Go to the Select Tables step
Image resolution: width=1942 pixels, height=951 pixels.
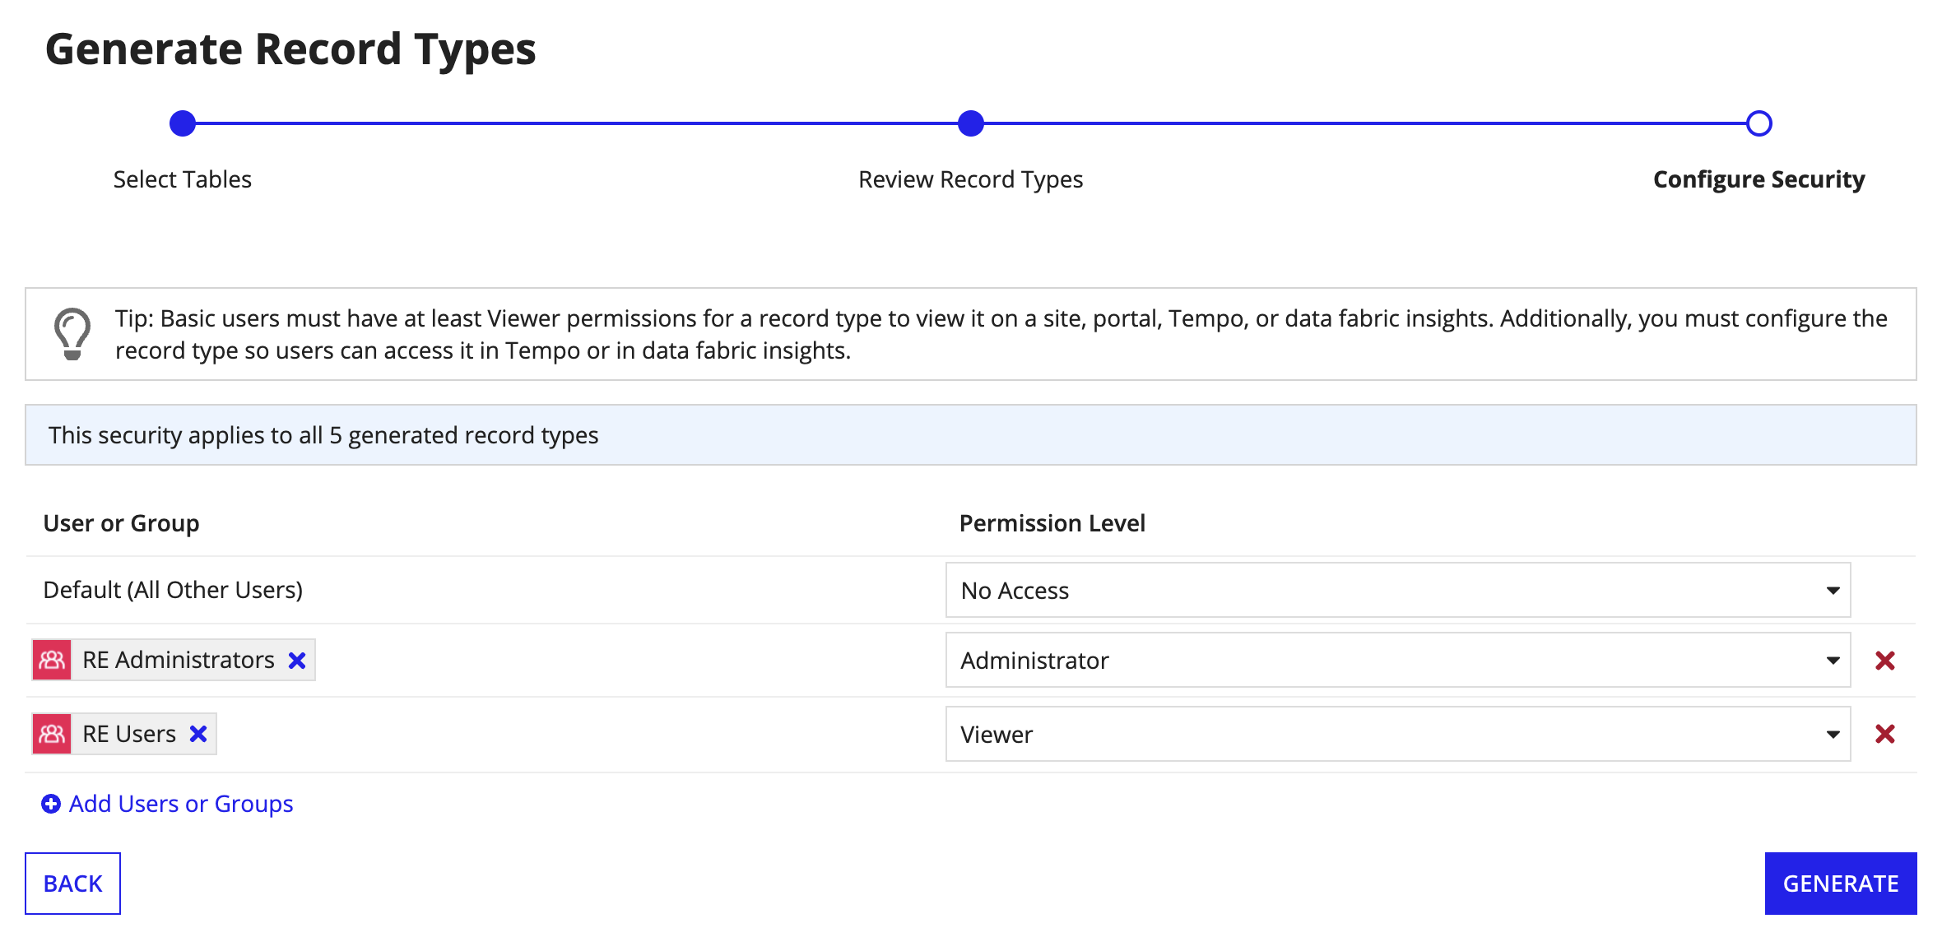(x=183, y=179)
